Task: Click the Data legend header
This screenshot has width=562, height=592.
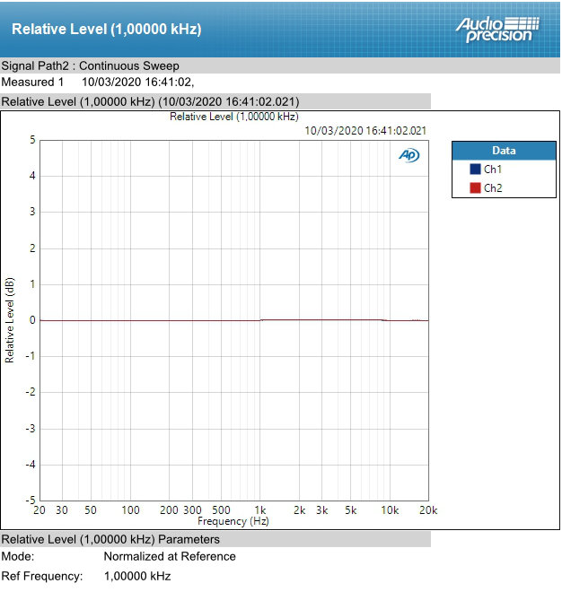Action: 504,151
